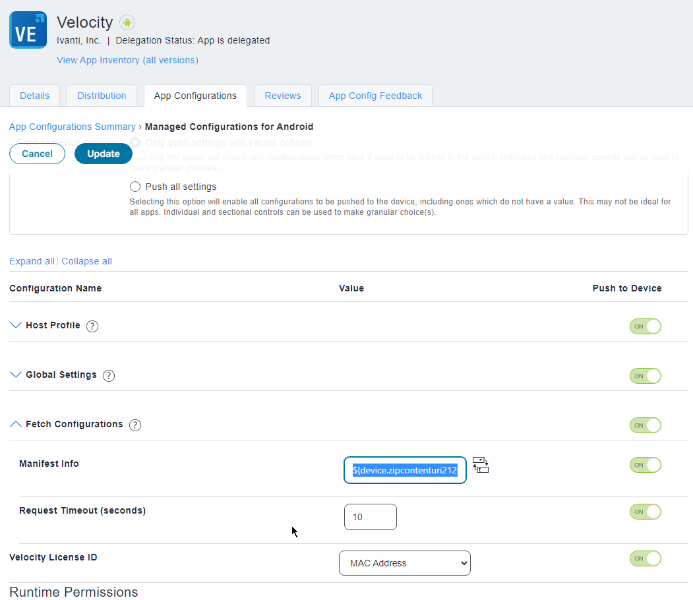The height and width of the screenshot is (600, 693).
Task: Show help for Fetch Configurations
Action: [135, 425]
